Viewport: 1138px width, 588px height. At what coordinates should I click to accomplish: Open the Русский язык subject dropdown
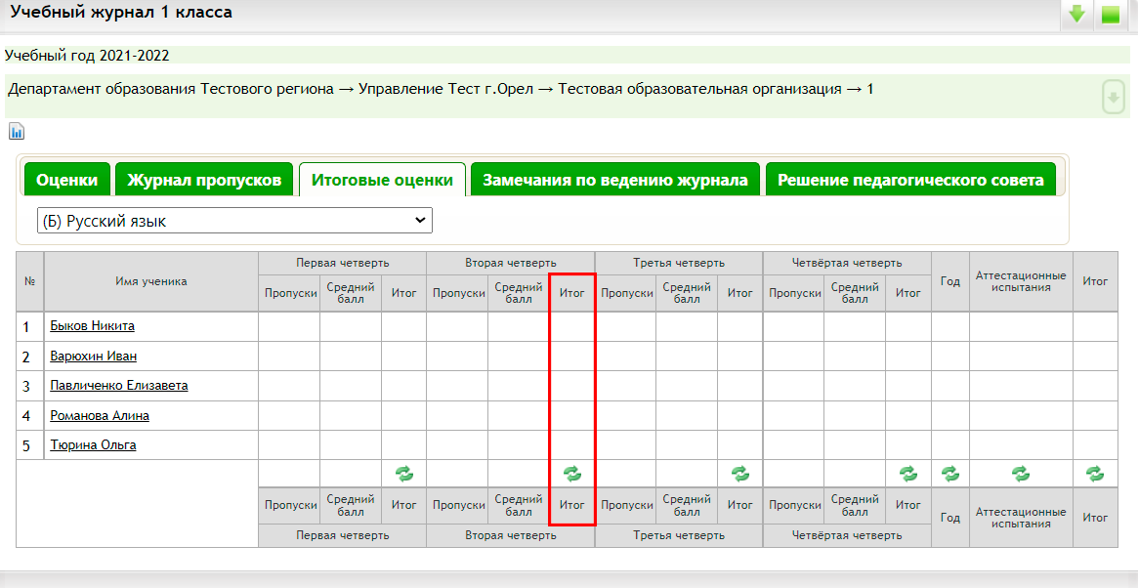234,221
